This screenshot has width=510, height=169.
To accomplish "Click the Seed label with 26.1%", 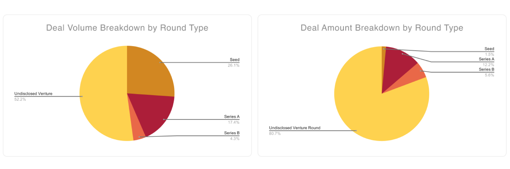I will point(235,60).
